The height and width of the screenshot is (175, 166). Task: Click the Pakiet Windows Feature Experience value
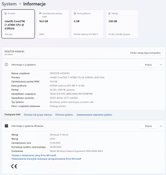click(76, 151)
